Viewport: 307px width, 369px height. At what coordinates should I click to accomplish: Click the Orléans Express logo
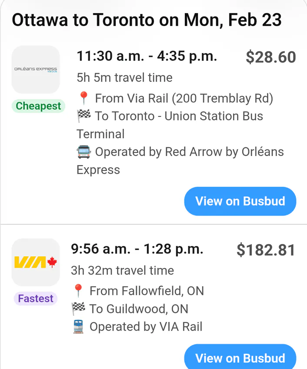36,70
